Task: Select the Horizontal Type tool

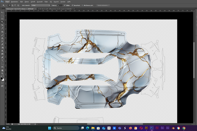Action: [x=2, y=61]
